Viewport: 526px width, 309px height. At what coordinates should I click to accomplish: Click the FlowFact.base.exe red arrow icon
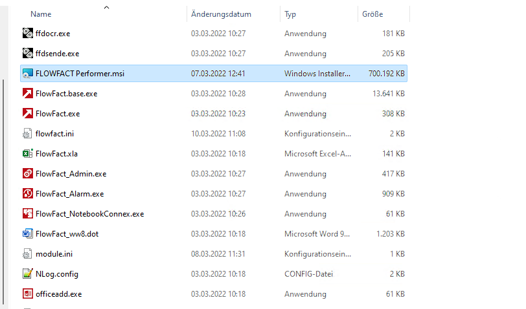coord(27,93)
